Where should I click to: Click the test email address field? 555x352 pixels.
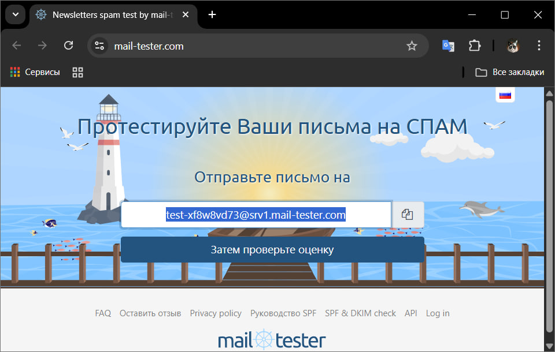click(x=256, y=215)
